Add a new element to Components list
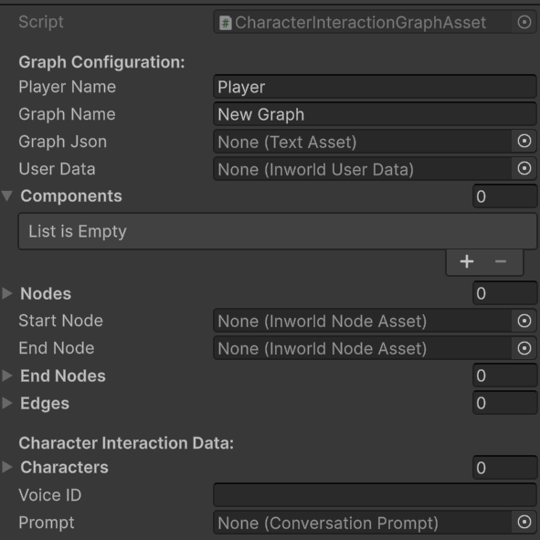Image resolution: width=540 pixels, height=540 pixels. click(467, 261)
